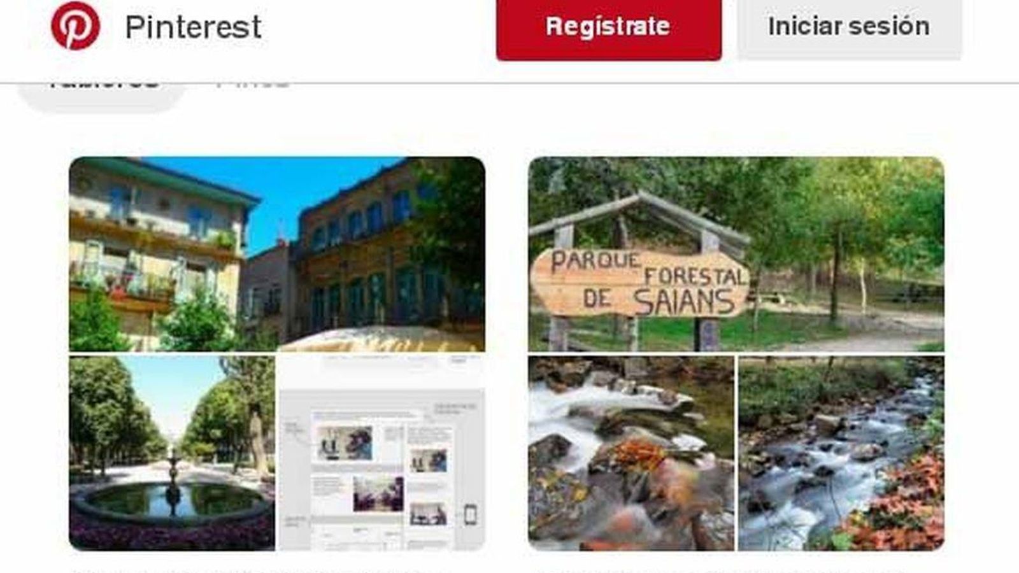Click the red Pinterest logo icon
Screen dimensions: 1019x573
[75, 25]
